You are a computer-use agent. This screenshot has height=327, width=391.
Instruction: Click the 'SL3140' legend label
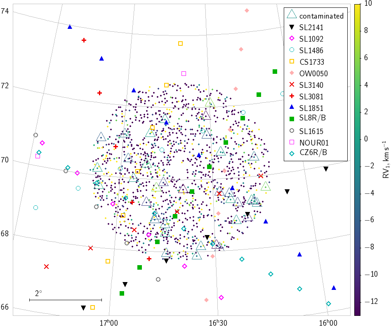[311, 85]
